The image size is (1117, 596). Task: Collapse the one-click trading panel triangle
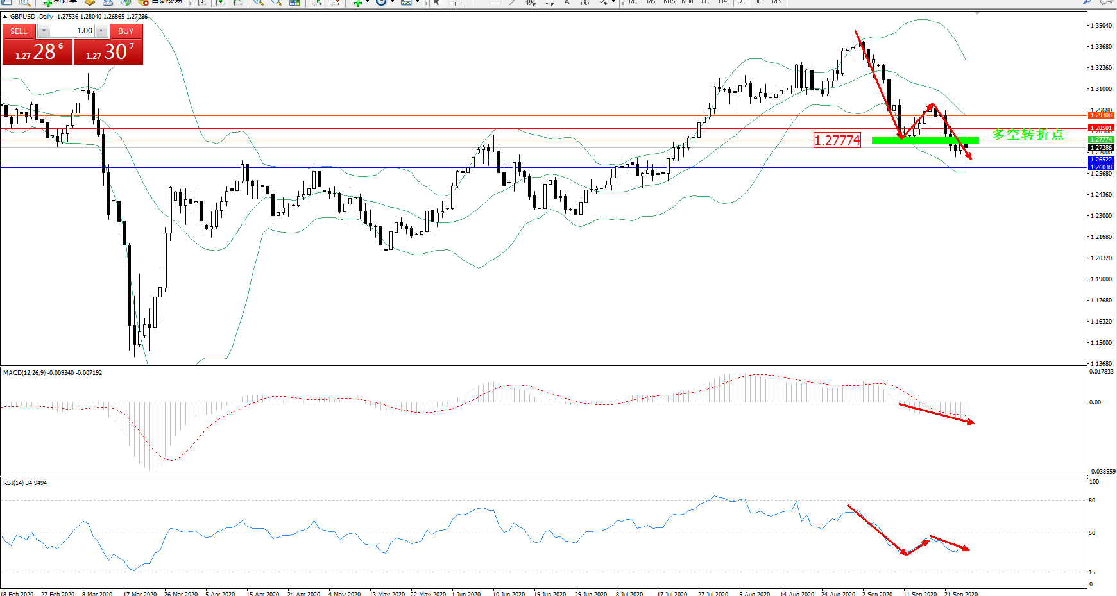[5, 17]
